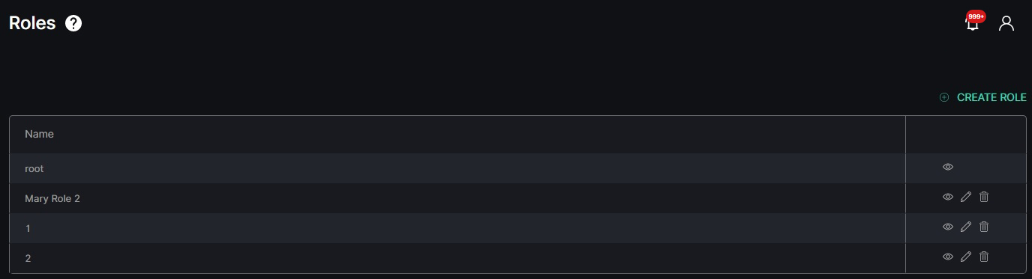Select the row named 1

[457, 228]
